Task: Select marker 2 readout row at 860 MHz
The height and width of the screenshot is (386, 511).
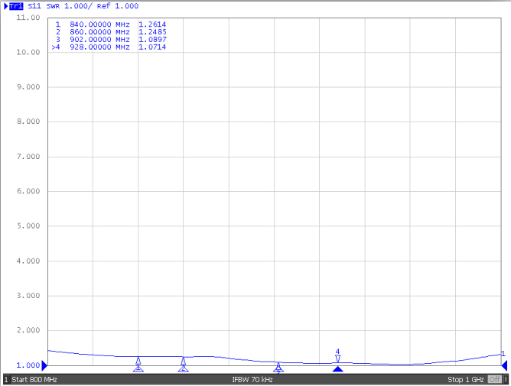Action: pos(110,32)
